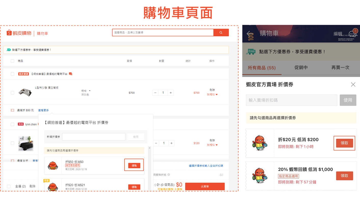Tap the Free truck icon in mobile banner
This screenshot has width=360, height=199.
[x=251, y=52]
